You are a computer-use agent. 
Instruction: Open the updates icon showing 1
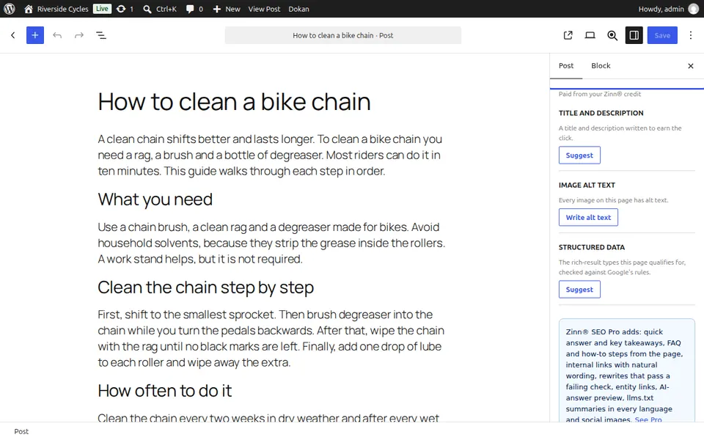(125, 9)
